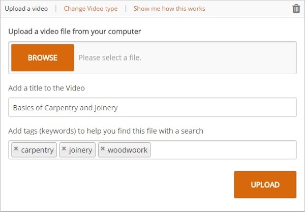
Task: Click empty space in the tags field
Action: (223, 150)
